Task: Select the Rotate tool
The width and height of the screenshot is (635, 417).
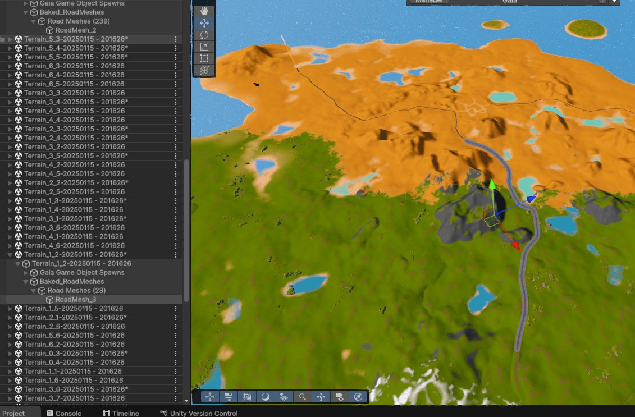Action: click(x=204, y=35)
